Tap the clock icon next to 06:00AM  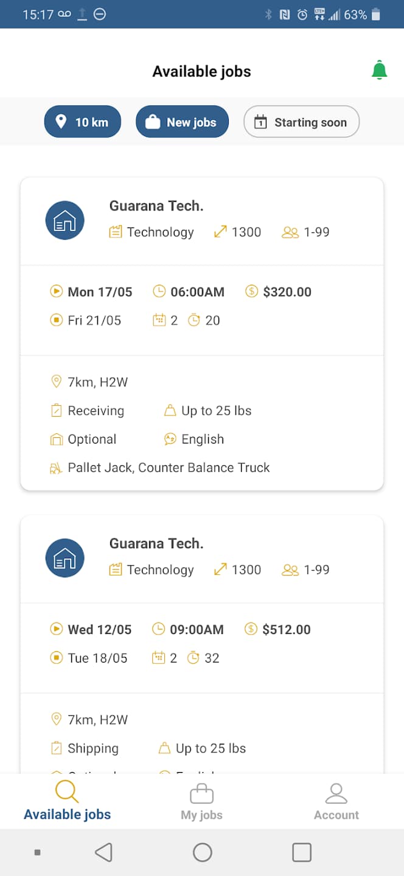point(159,291)
